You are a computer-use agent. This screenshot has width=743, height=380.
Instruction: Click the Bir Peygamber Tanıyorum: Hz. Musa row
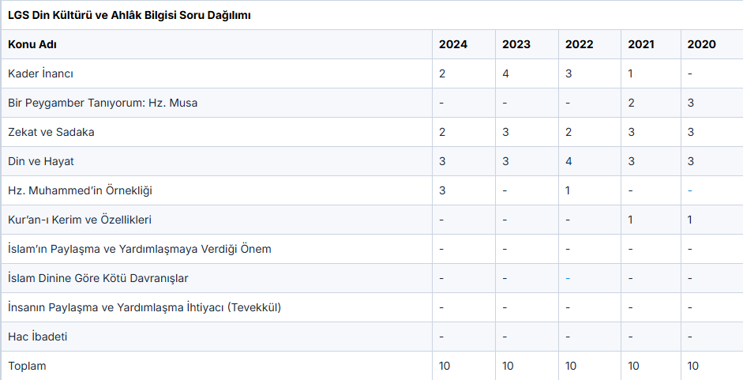coord(103,103)
